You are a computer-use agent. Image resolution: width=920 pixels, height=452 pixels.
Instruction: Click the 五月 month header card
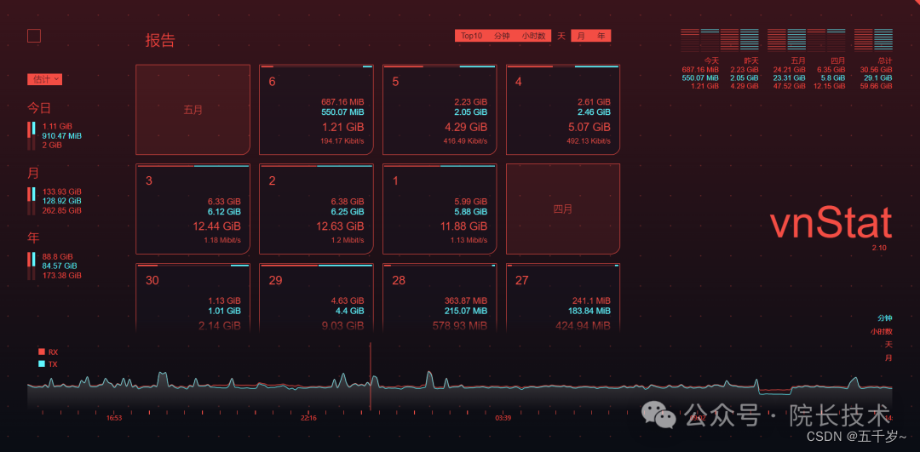(x=193, y=110)
